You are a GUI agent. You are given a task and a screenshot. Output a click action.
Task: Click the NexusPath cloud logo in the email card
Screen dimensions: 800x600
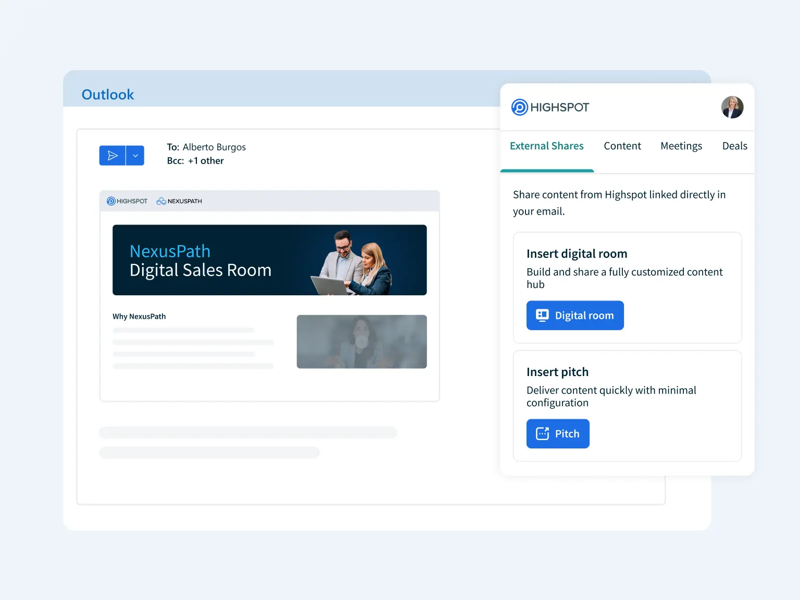click(x=179, y=201)
